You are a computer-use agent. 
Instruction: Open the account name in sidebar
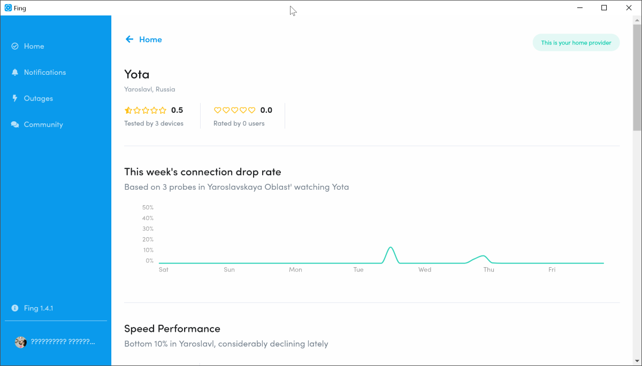click(x=63, y=342)
